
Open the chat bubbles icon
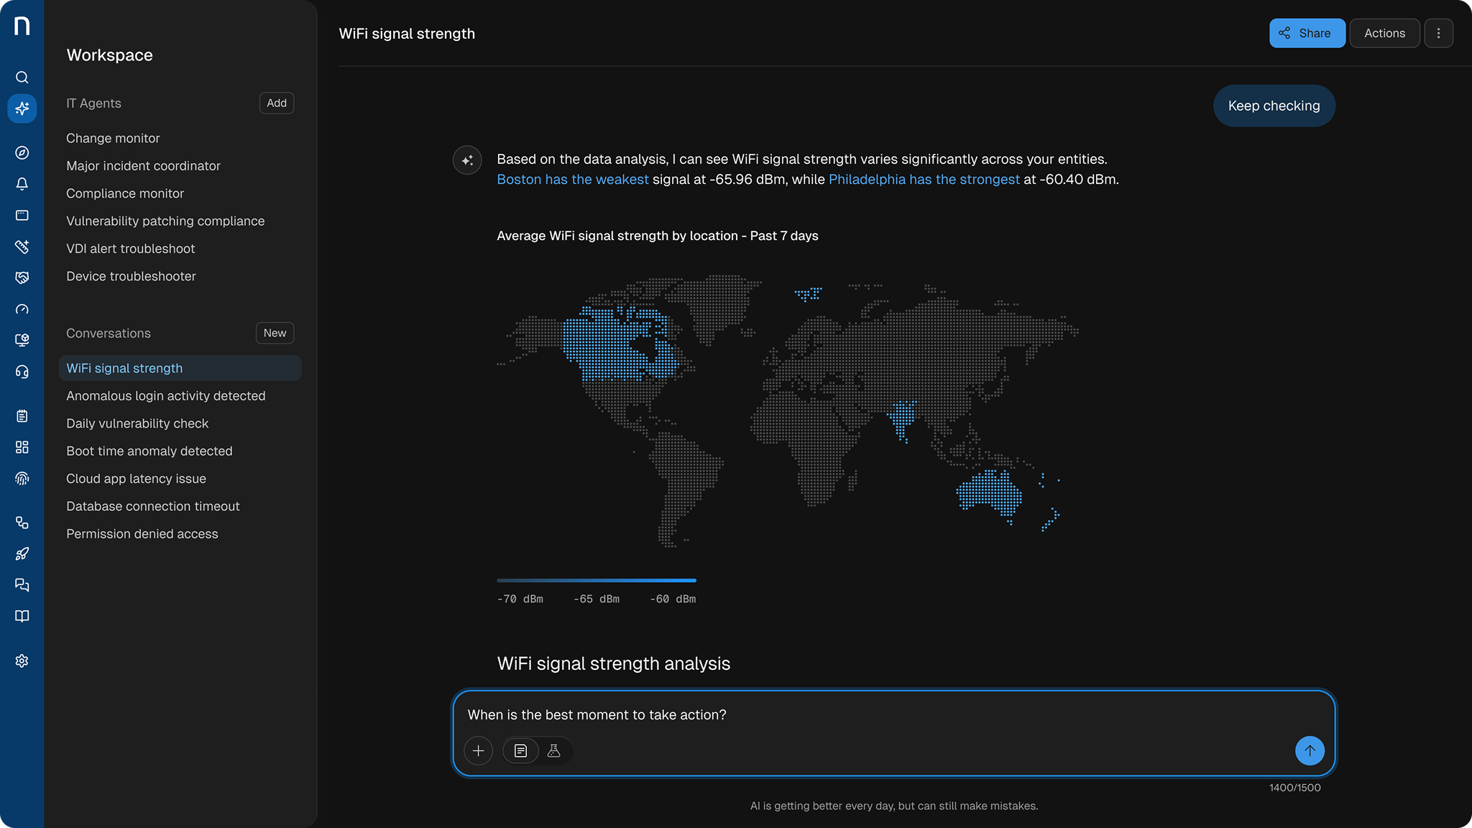tap(22, 585)
